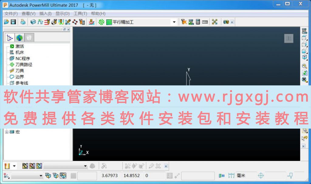
Task: Click the binoculars find icon
Action: (x=226, y=22)
